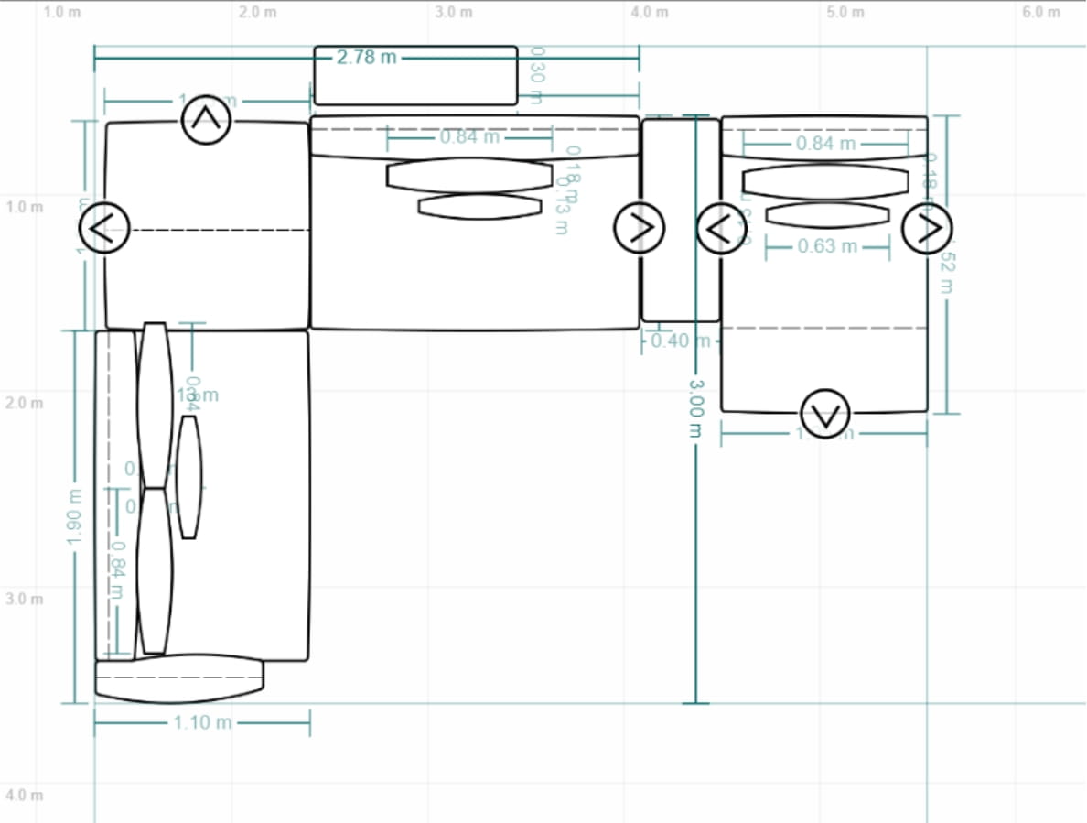The height and width of the screenshot is (823, 1087).
Task: Select the 0.84 m label on the middle sofa
Action: [x=469, y=136]
